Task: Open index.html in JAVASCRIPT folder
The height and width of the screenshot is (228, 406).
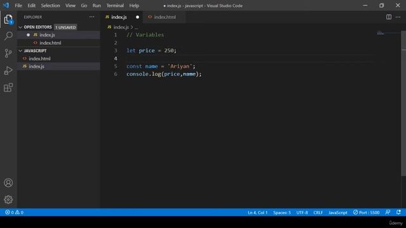Action: pyautogui.click(x=58, y=59)
